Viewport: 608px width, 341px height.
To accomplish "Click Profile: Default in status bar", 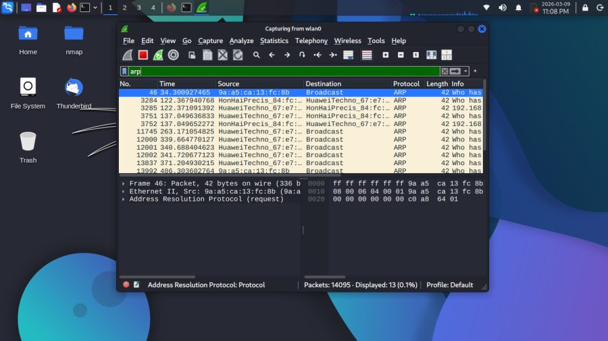I will [449, 285].
